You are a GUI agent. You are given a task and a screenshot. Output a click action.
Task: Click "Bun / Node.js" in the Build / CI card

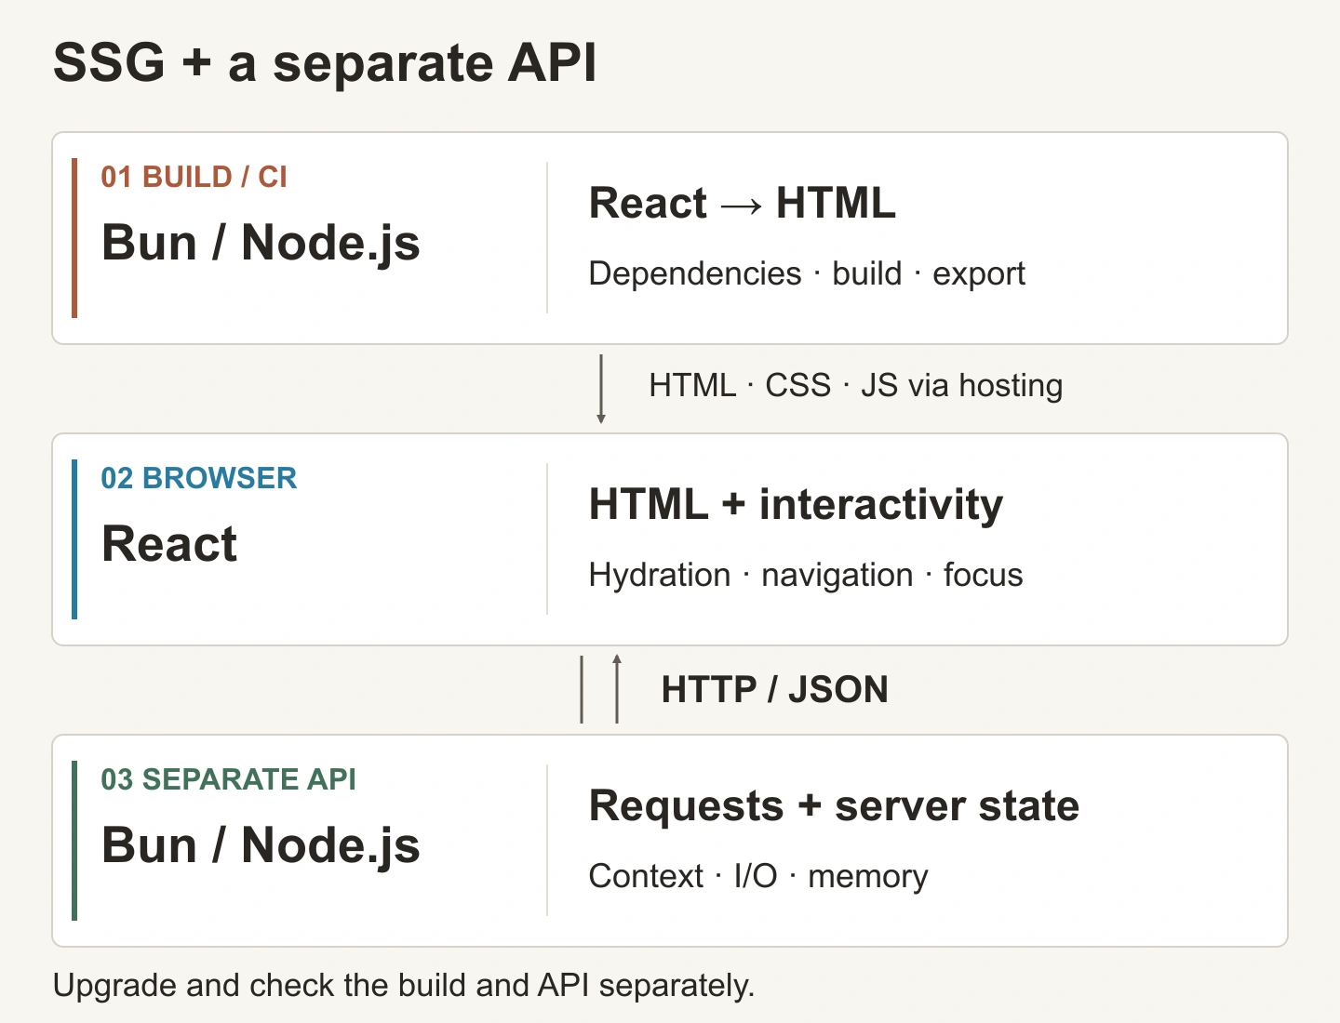coord(261,244)
